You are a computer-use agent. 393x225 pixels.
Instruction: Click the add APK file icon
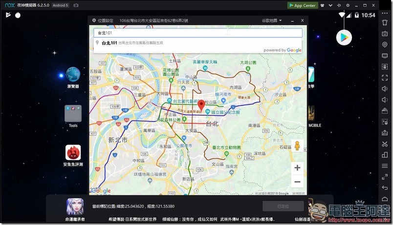click(x=385, y=66)
